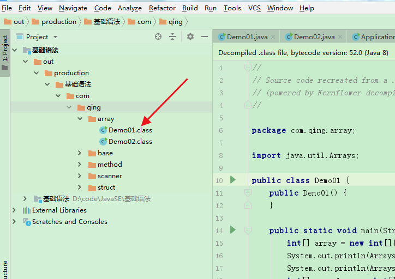Expand the base folder
The width and height of the screenshot is (395, 279).
point(80,153)
